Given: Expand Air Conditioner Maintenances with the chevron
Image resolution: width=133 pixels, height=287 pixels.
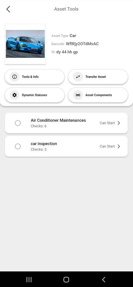Looking at the screenshot, I should point(119,123).
